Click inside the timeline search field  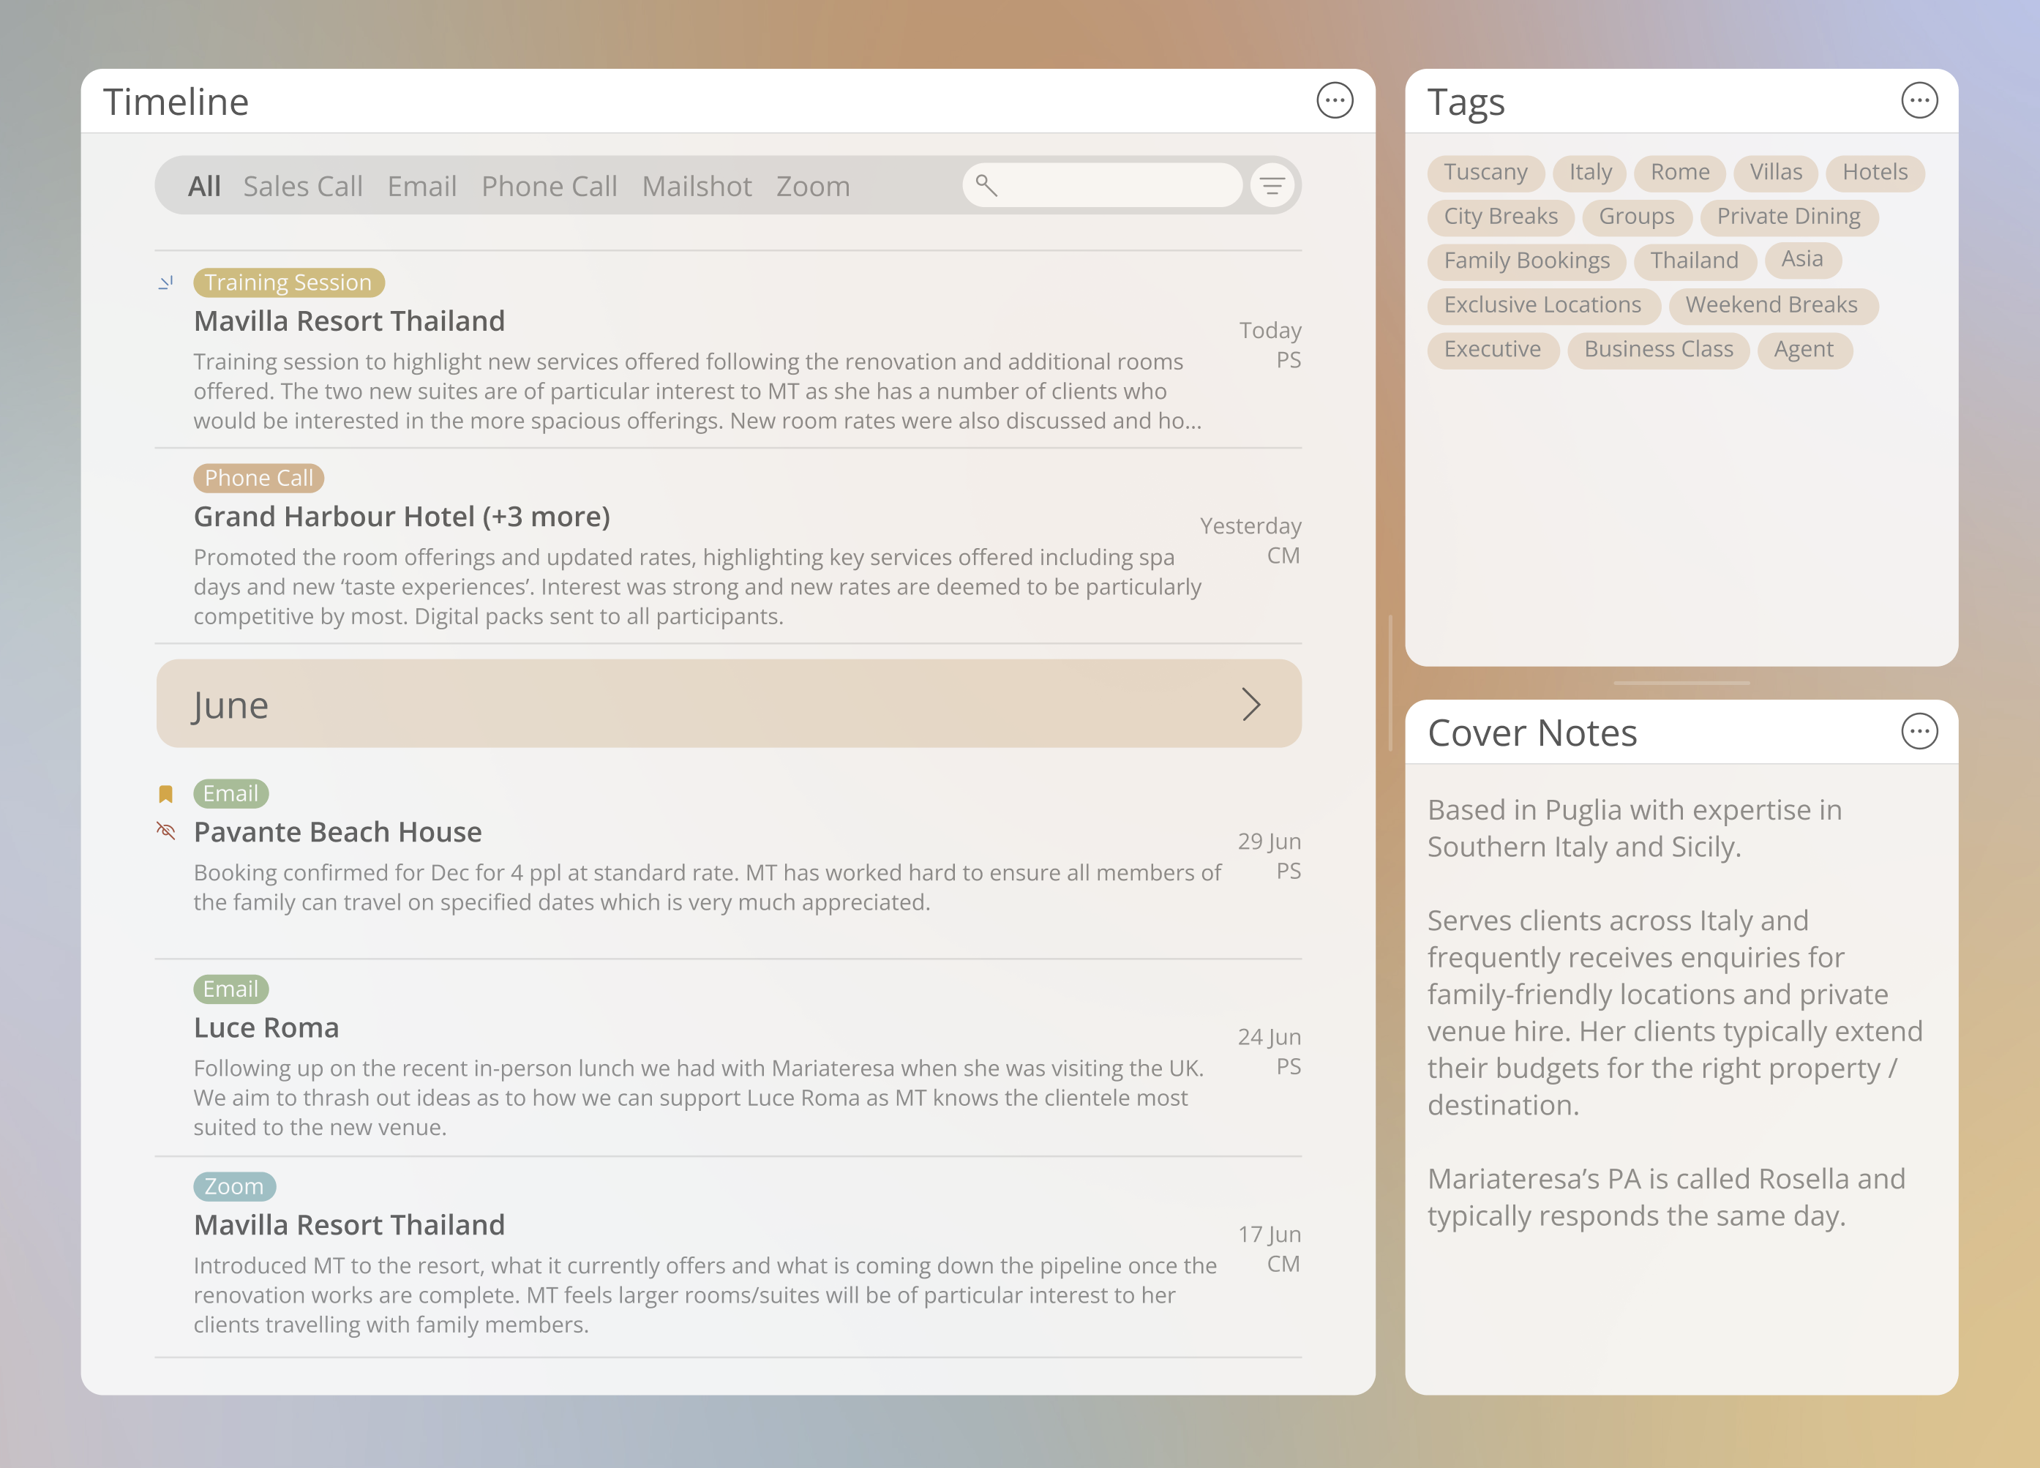(x=1115, y=186)
